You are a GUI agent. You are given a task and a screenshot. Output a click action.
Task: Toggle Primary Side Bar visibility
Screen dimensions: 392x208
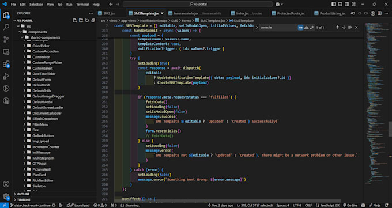pyautogui.click(x=334, y=4)
